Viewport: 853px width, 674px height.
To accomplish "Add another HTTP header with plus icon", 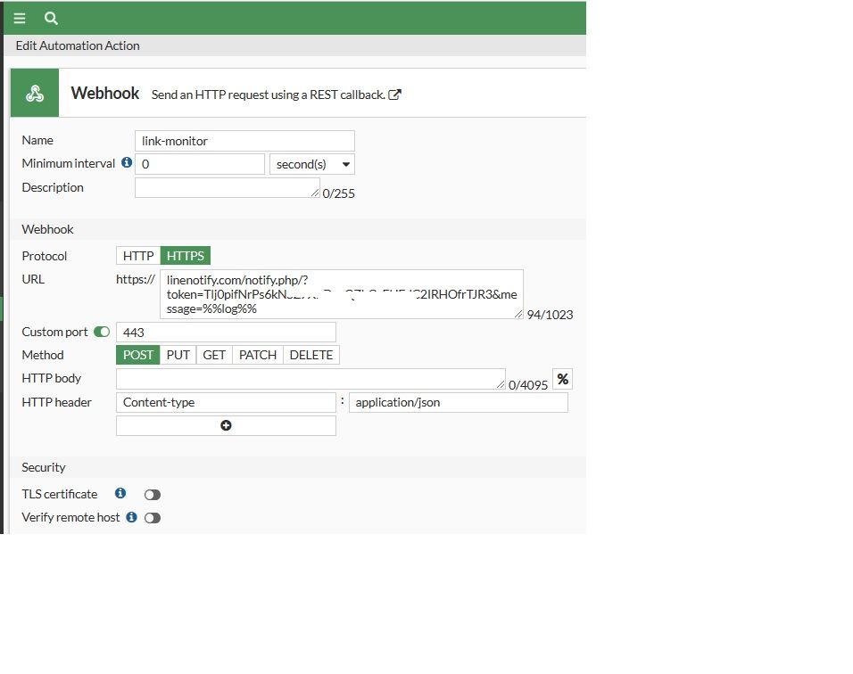I will (x=226, y=425).
